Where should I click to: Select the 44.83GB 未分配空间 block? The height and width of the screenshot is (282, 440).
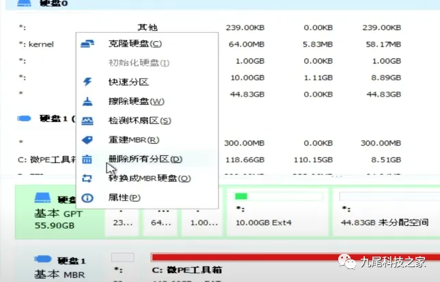point(387,212)
